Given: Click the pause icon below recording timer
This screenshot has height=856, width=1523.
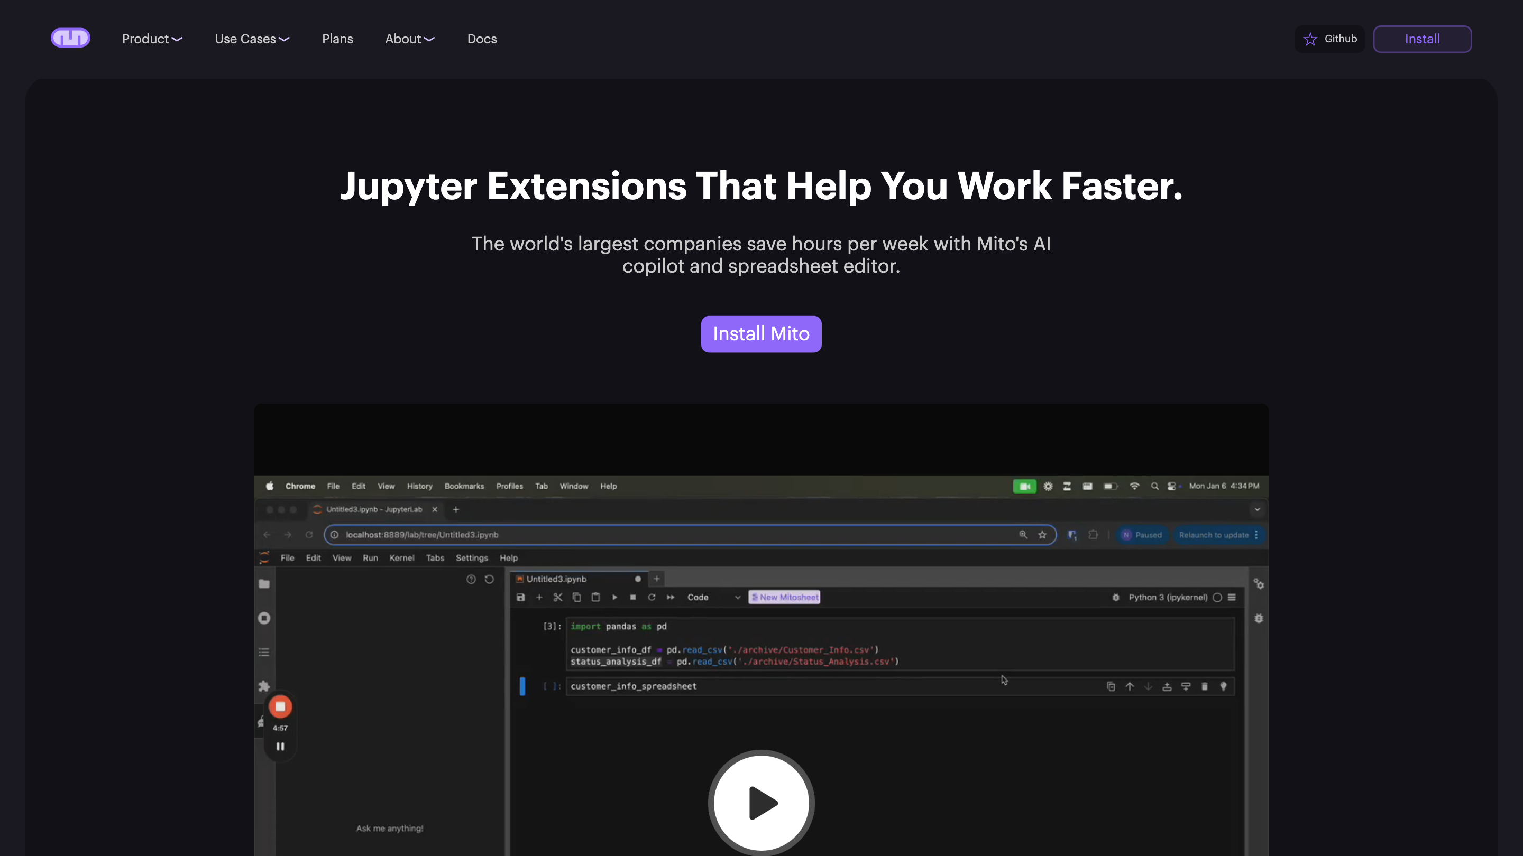Looking at the screenshot, I should coord(280,746).
